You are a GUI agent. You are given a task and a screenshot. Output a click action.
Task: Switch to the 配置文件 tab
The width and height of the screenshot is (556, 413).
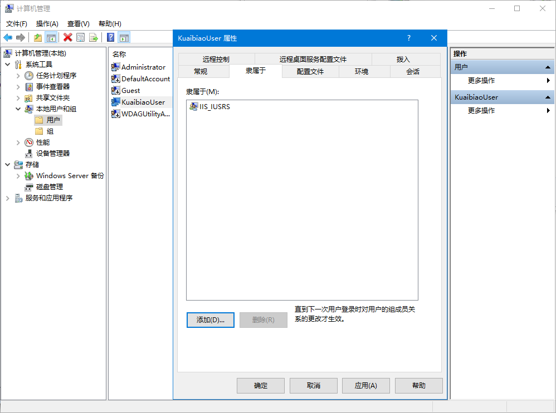(310, 72)
